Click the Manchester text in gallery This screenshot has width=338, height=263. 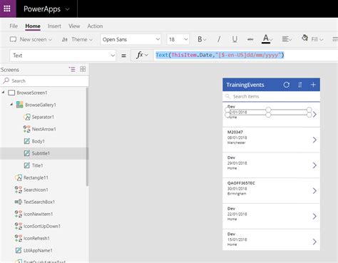[236, 143]
